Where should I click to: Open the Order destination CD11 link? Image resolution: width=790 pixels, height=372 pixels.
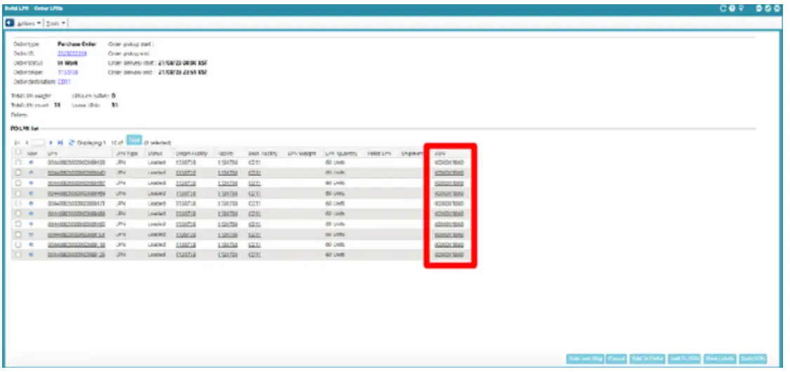coord(64,81)
